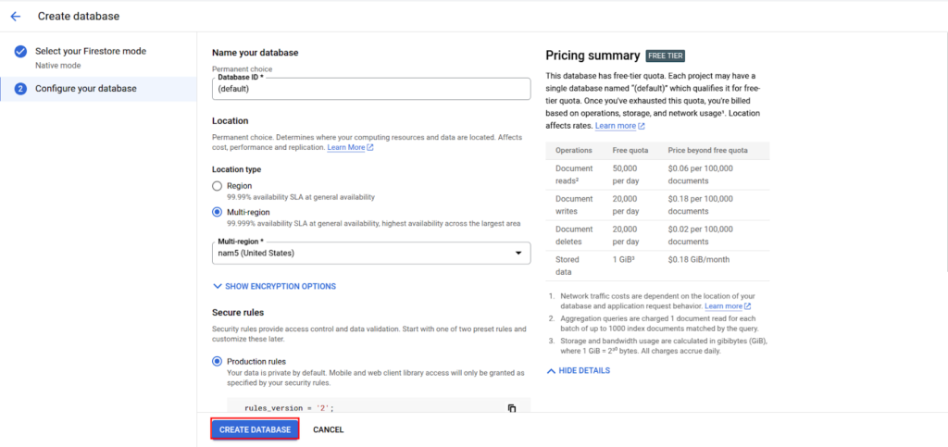Click the FREE TIER badge
948x447 pixels.
tap(665, 56)
